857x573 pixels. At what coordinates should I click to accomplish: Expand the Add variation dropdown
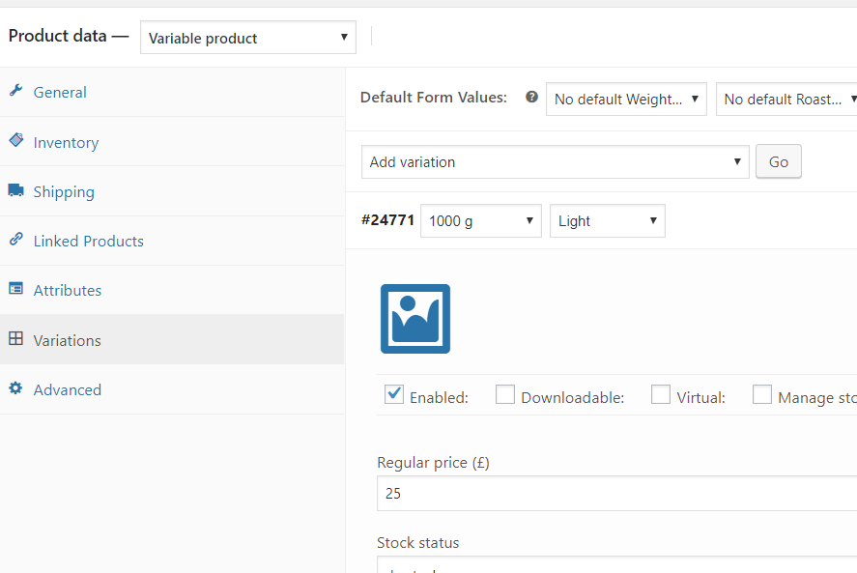[556, 161]
